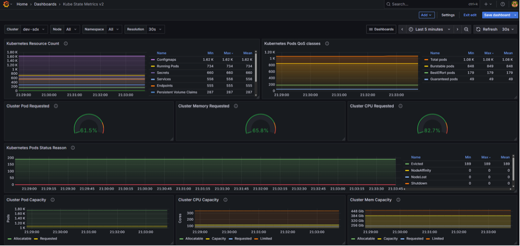520x246 pixels.
Task: Open the Add menu
Action: (x=427, y=15)
